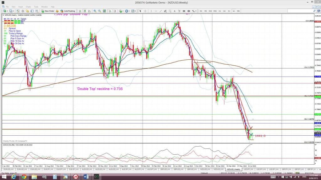This screenshot has height=180, width=321.
Task: Open Google Chrome from the taskbar
Action: [x=24, y=177]
